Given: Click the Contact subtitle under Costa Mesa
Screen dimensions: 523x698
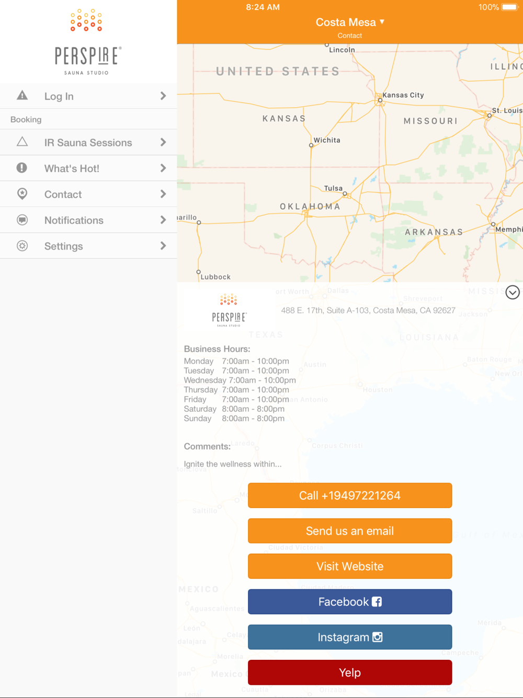Looking at the screenshot, I should (350, 36).
